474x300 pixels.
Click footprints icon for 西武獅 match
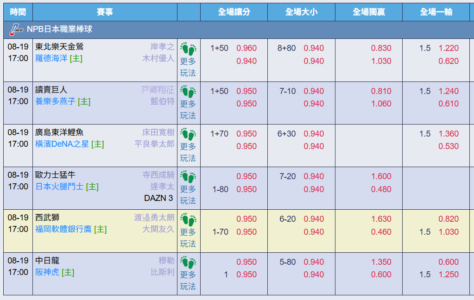click(188, 219)
